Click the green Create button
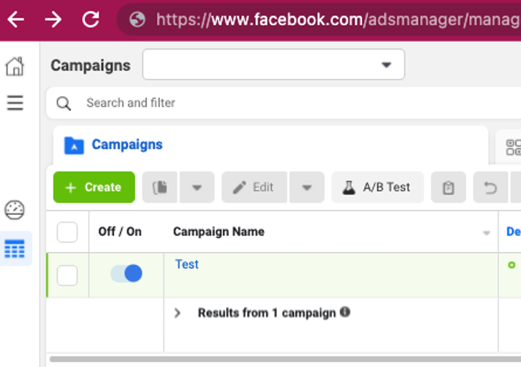521x367 pixels. pos(94,187)
